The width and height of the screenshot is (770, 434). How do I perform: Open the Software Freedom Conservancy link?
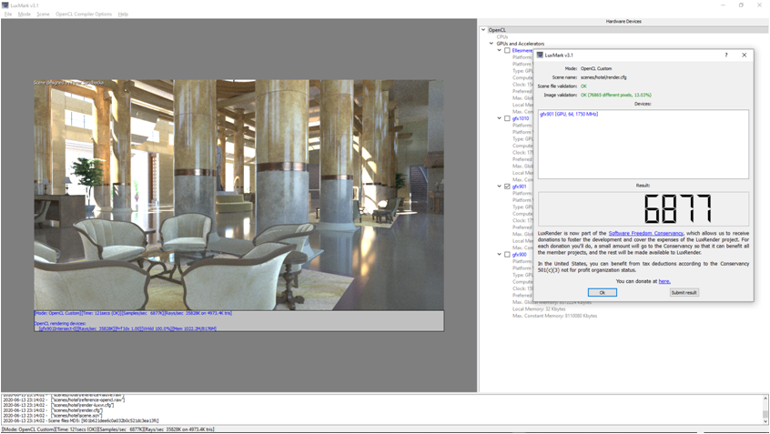point(645,233)
